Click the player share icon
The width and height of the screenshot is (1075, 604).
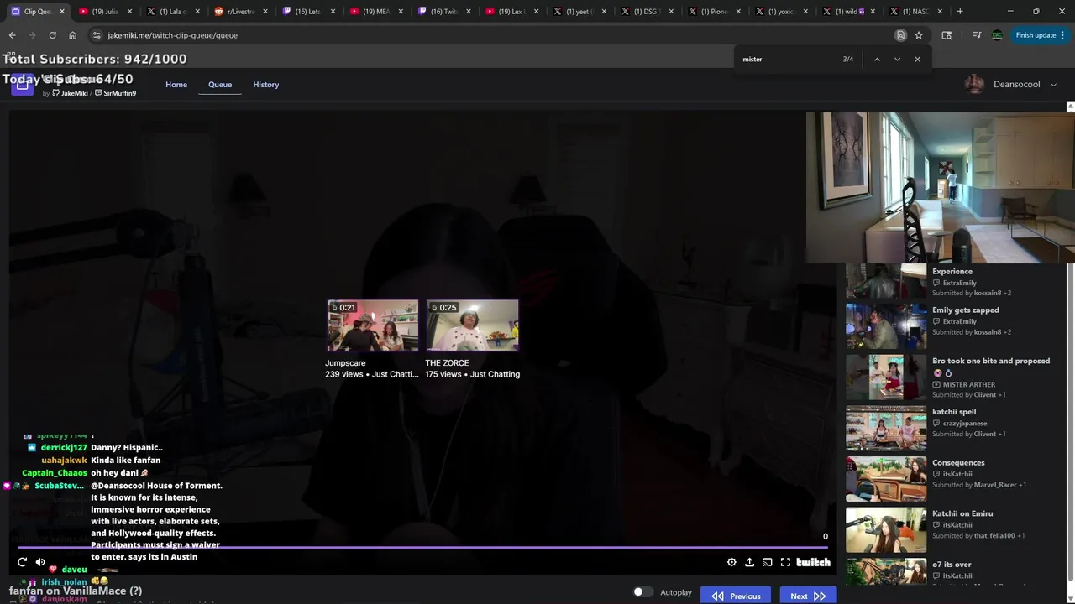point(749,562)
